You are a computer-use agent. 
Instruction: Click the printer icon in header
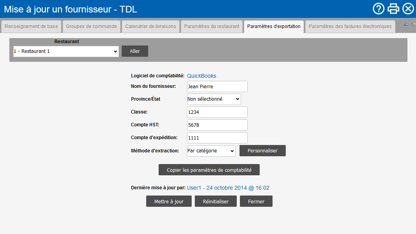[x=393, y=9]
